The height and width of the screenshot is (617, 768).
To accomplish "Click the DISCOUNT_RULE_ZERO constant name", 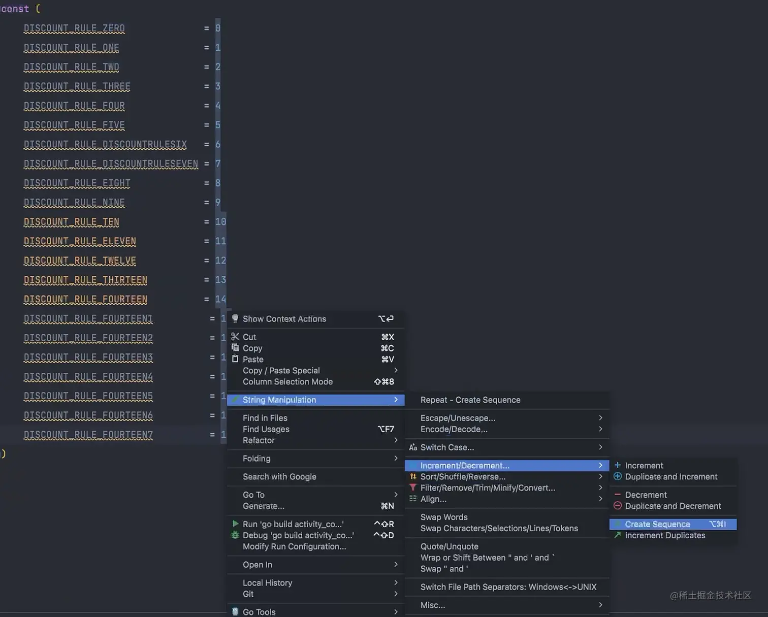I will click(74, 28).
